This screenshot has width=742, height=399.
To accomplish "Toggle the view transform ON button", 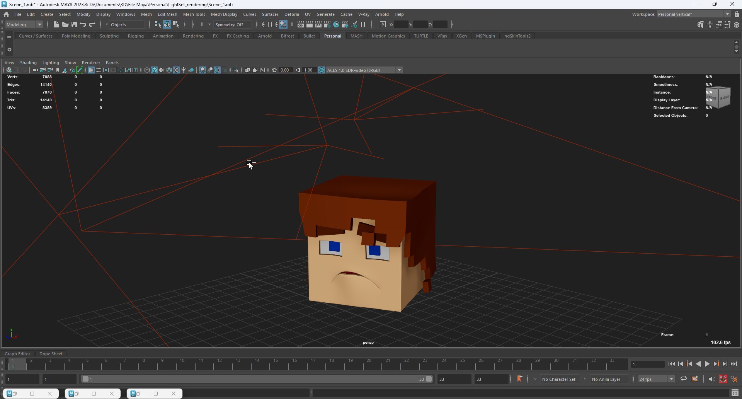I will (321, 70).
